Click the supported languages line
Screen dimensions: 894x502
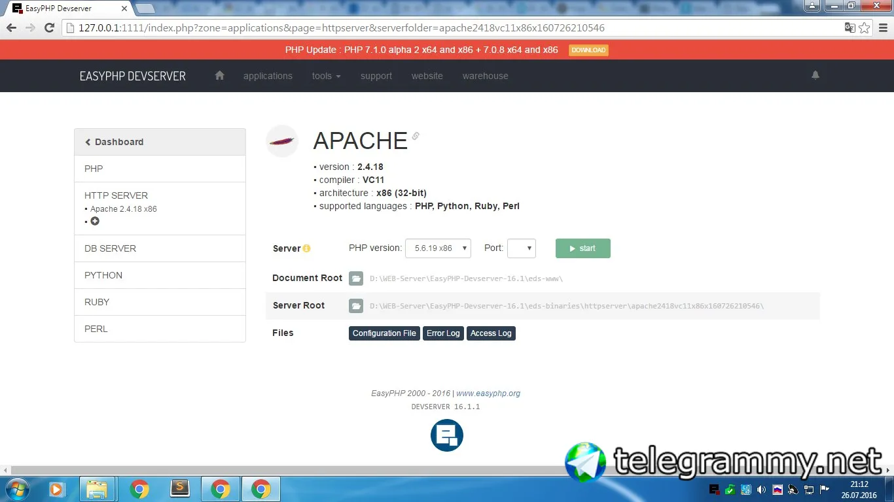[x=416, y=206]
